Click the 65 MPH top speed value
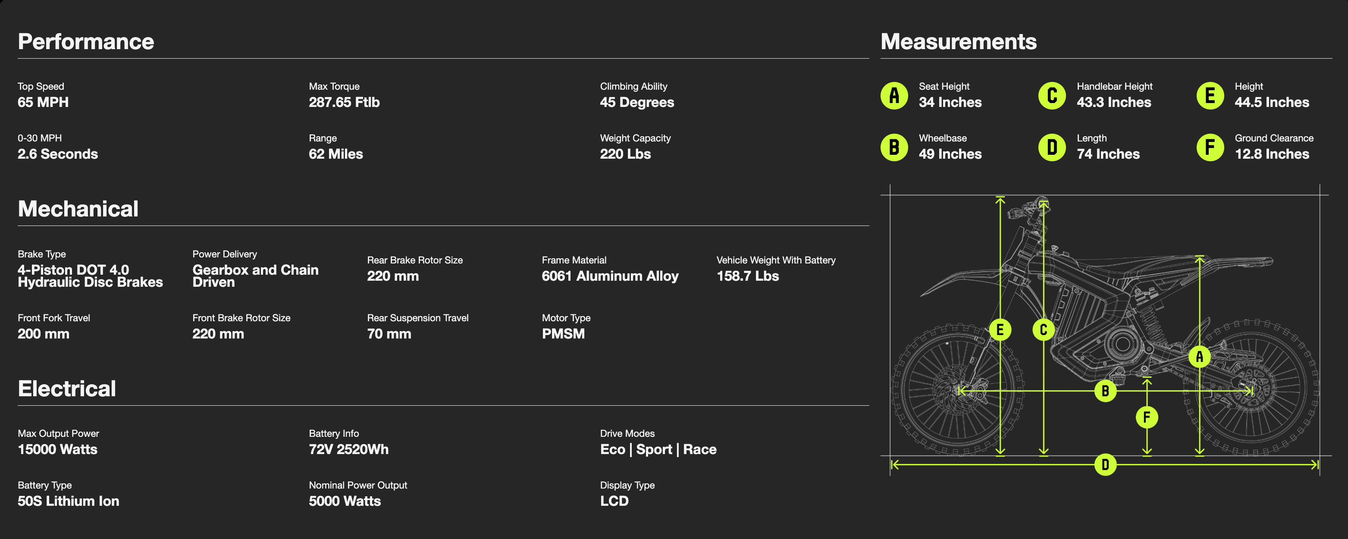 point(43,102)
